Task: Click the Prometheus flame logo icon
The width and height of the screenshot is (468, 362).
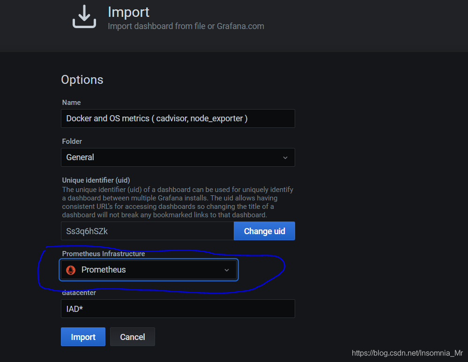Action: click(x=71, y=270)
